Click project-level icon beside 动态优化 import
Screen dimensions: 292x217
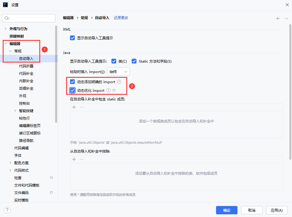click(x=114, y=90)
